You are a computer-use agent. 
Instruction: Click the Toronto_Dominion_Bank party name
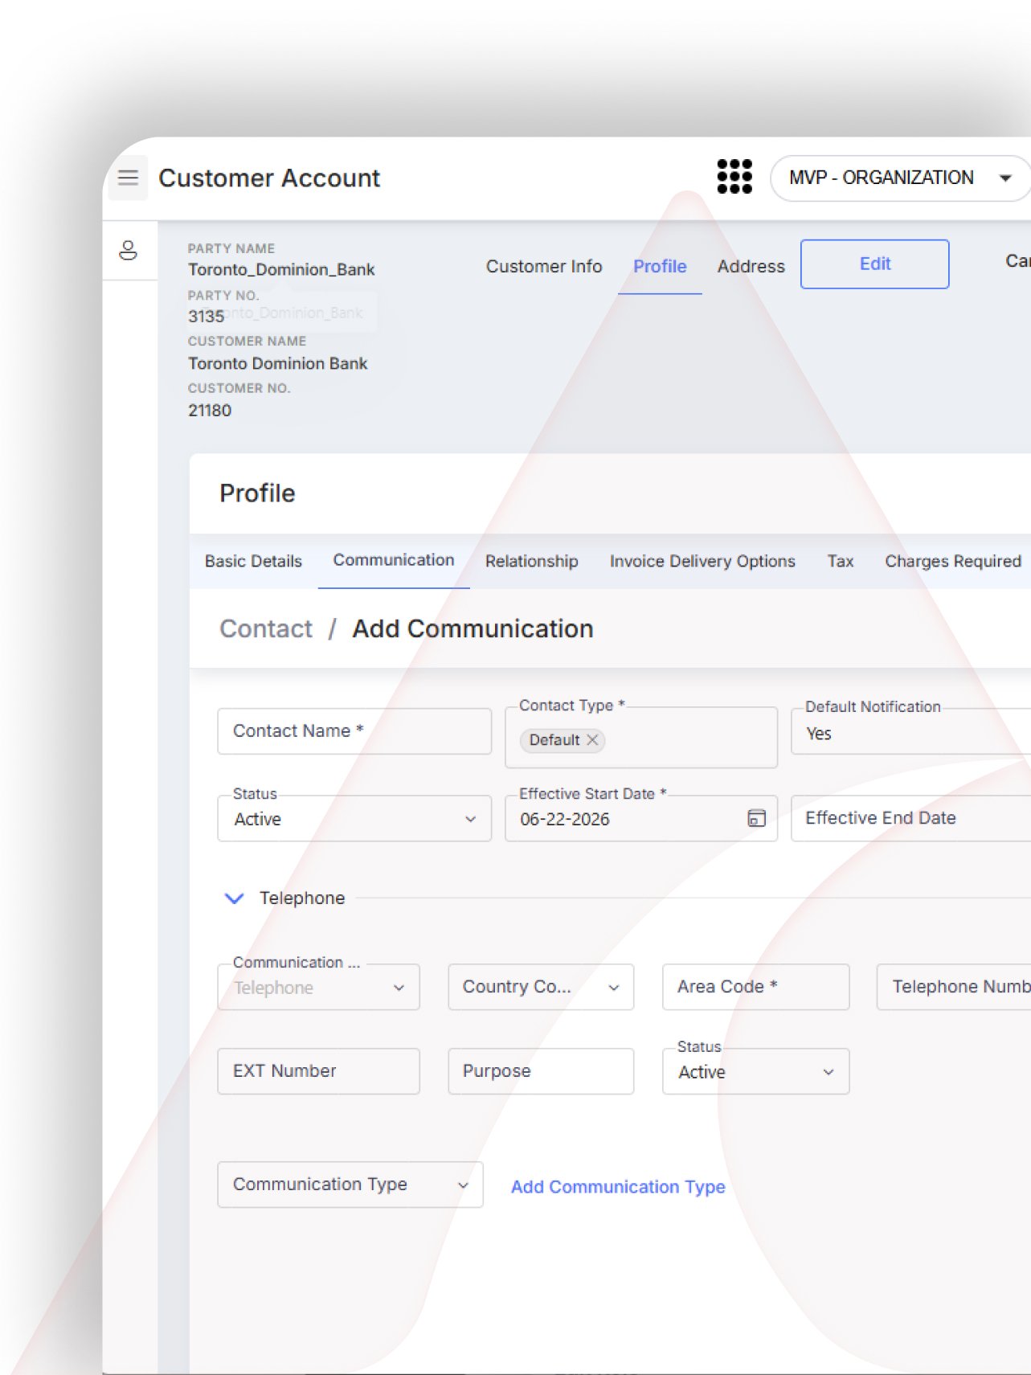[281, 269]
